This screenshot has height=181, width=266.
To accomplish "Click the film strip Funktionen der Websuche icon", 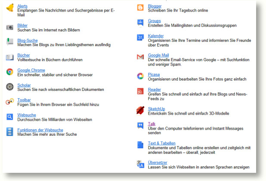I will (x=9, y=131).
